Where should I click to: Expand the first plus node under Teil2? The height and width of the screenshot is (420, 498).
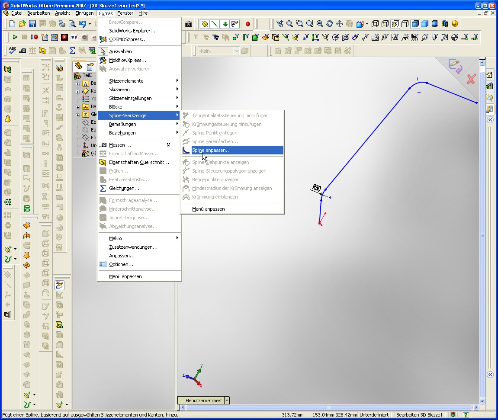tap(77, 84)
